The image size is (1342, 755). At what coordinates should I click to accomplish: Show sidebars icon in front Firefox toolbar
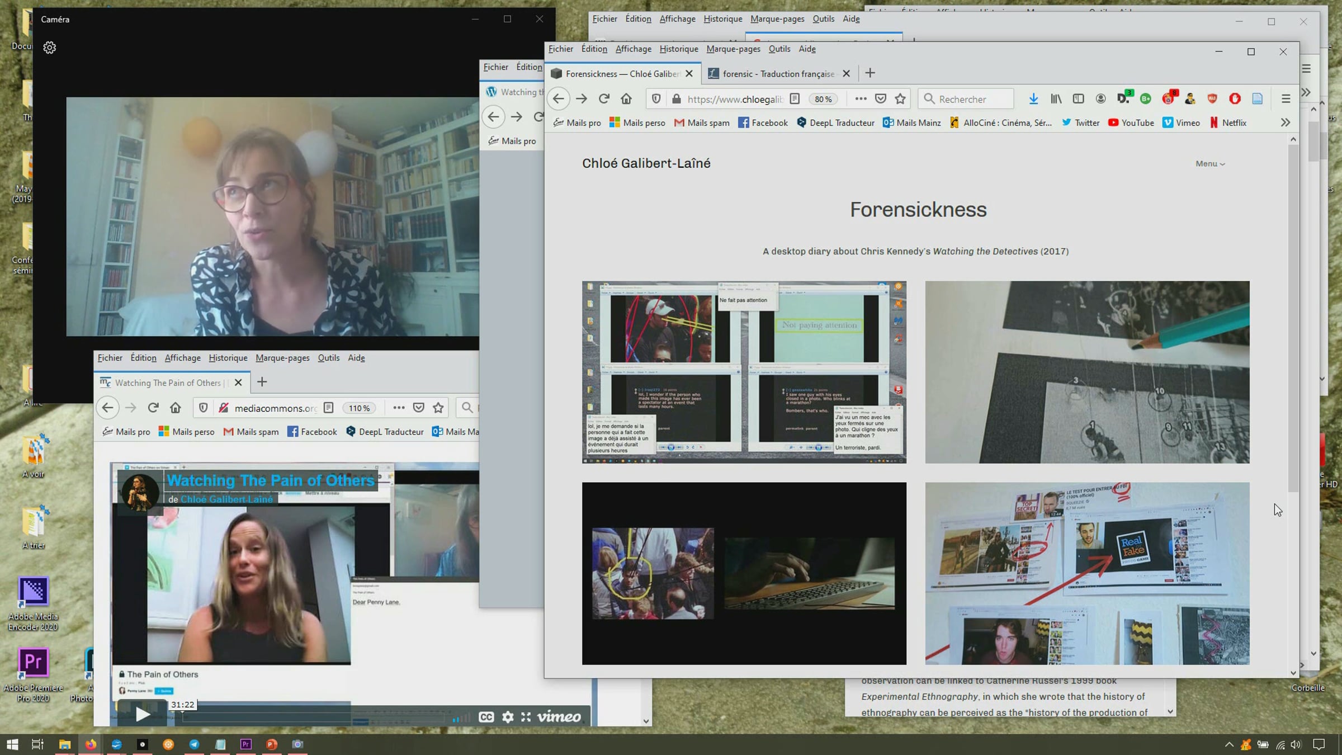point(1078,99)
